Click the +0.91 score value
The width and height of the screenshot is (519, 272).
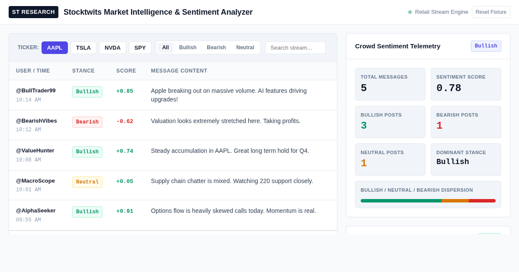125,212
